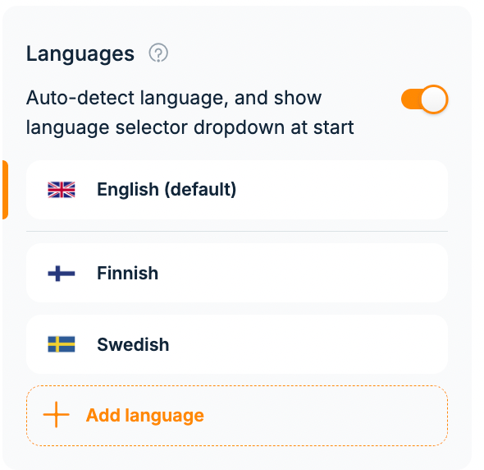This screenshot has width=484, height=470.
Task: Disable the auto-detect language toggle
Action: point(425,99)
